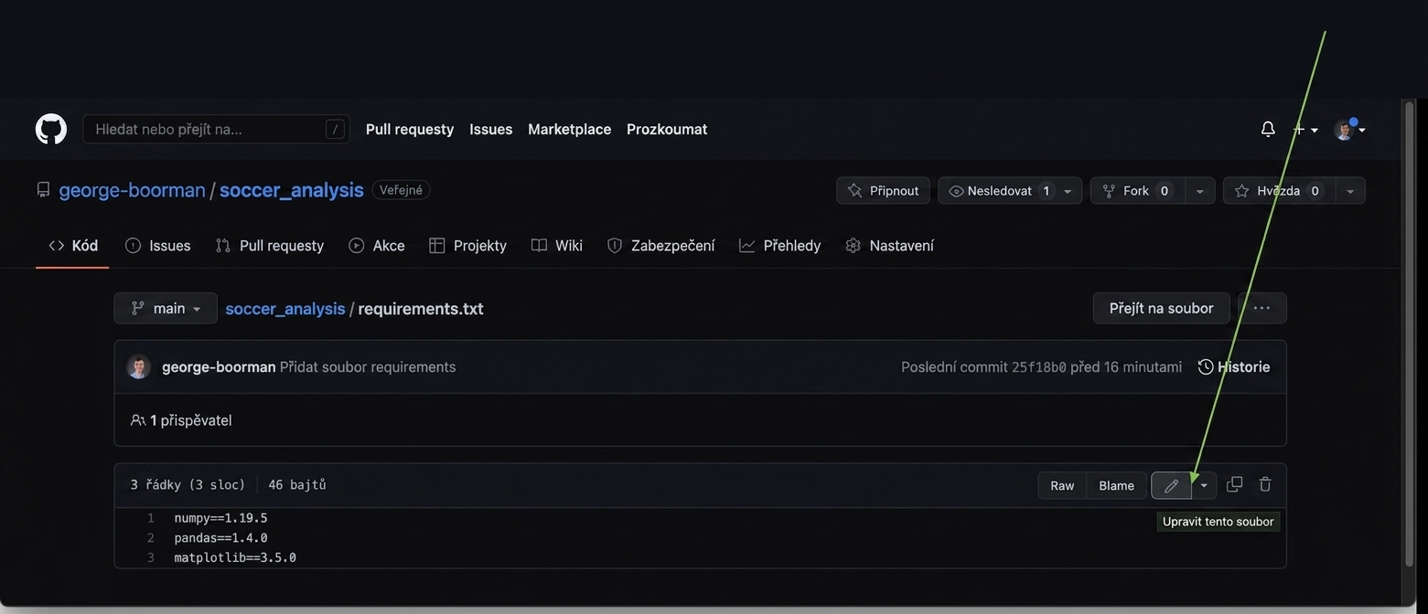Expand the Hvězda lists dropdown

tap(1350, 191)
